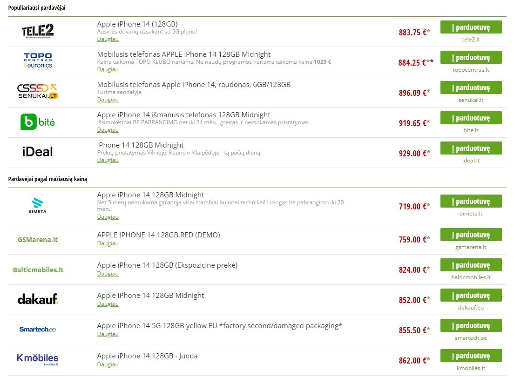
Task: Expand Daugiau under the Senukai offer
Action: [x=108, y=99]
